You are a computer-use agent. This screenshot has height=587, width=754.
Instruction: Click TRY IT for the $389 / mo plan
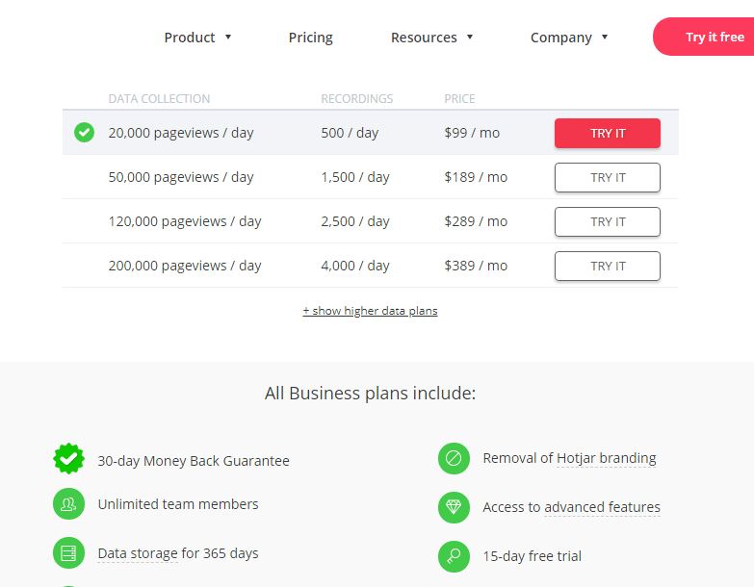[x=608, y=266]
